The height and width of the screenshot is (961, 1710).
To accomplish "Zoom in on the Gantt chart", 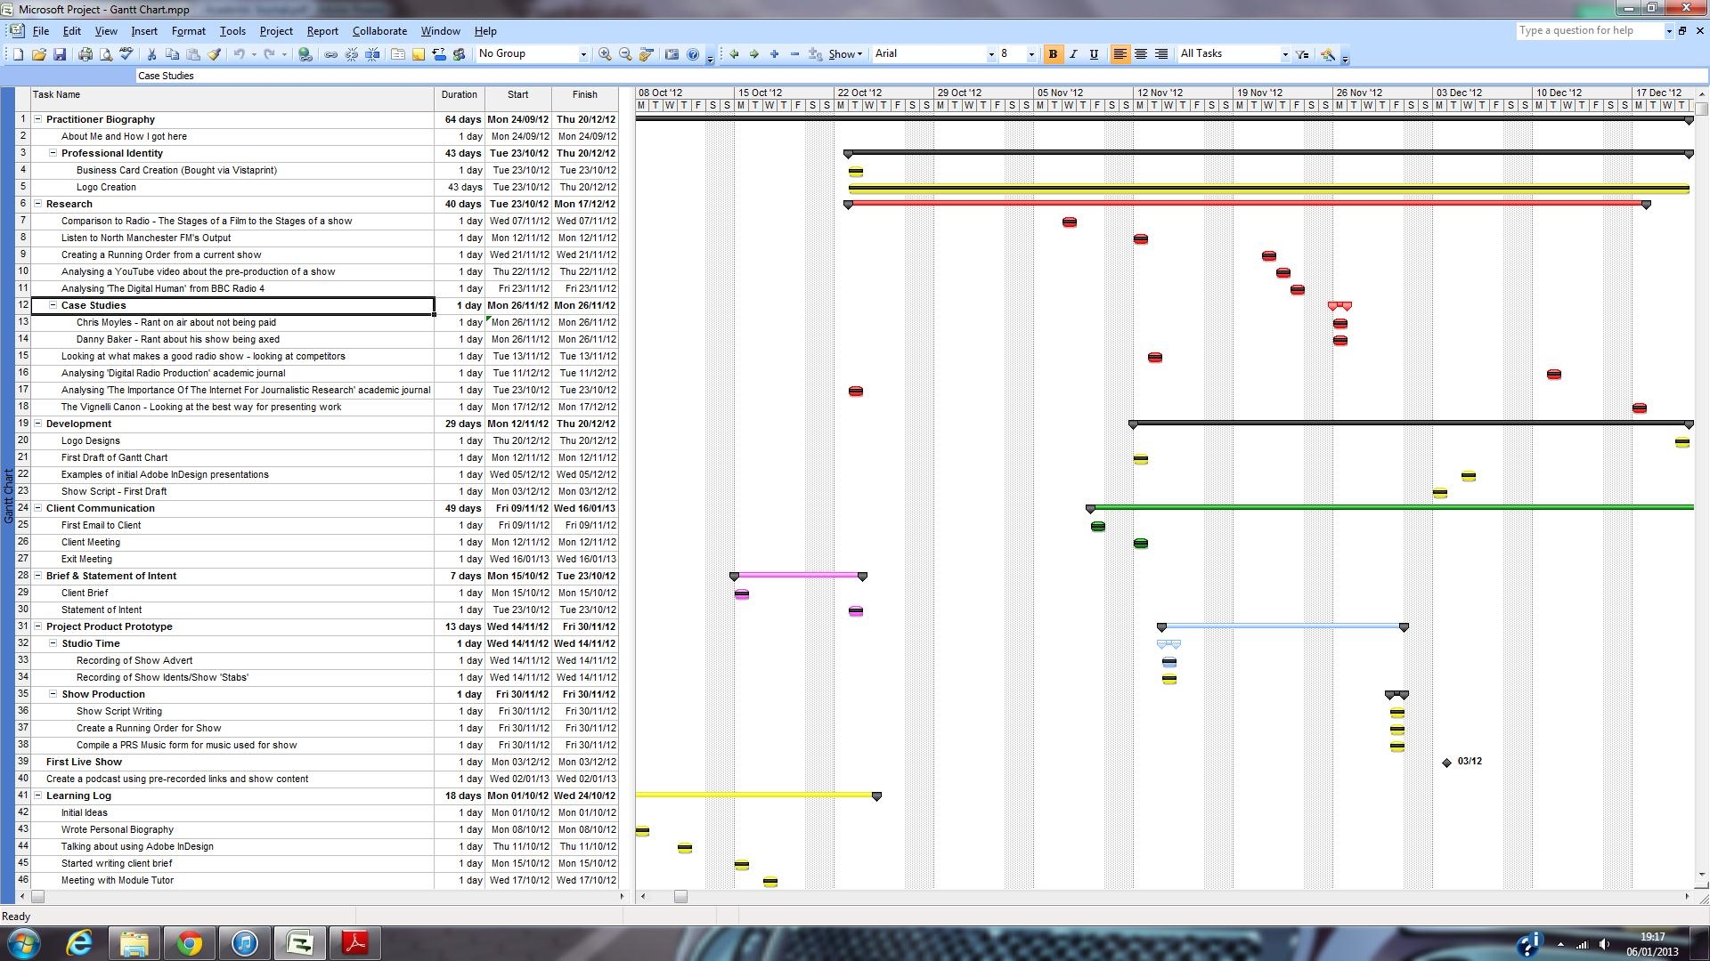I will pos(604,54).
